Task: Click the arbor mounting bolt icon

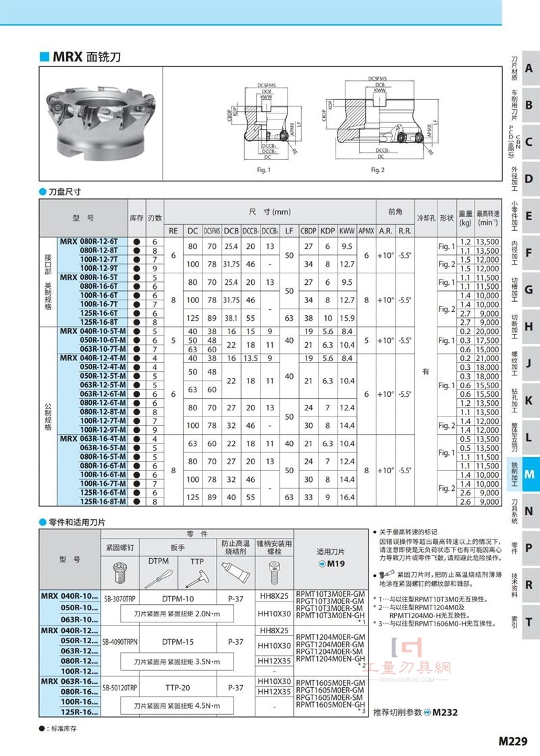Action: pos(274,573)
